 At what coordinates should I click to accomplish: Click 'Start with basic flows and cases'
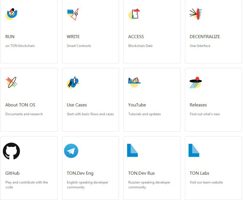[90, 114]
